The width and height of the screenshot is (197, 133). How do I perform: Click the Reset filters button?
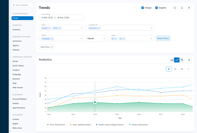pos(163,38)
